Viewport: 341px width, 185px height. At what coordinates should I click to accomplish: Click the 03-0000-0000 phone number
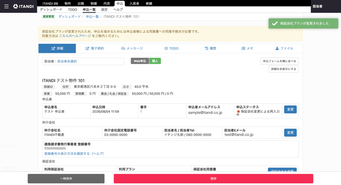(x=116, y=135)
